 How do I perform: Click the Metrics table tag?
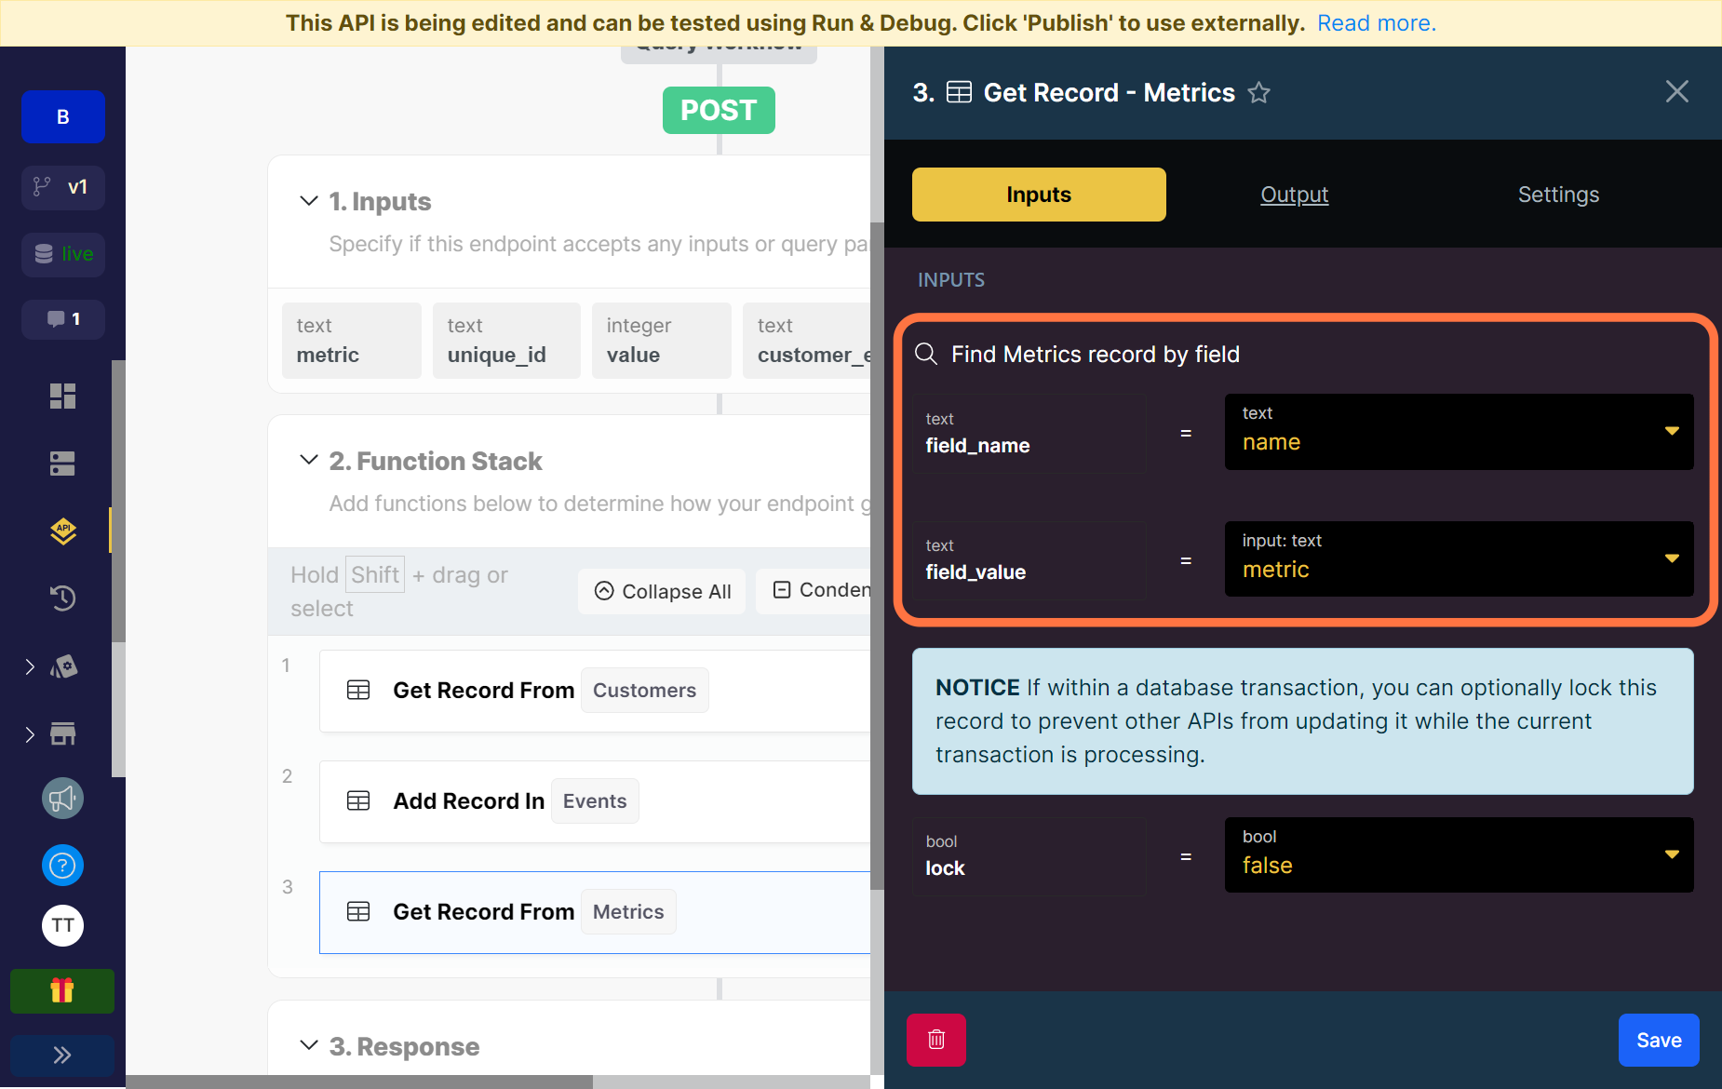point(628,912)
